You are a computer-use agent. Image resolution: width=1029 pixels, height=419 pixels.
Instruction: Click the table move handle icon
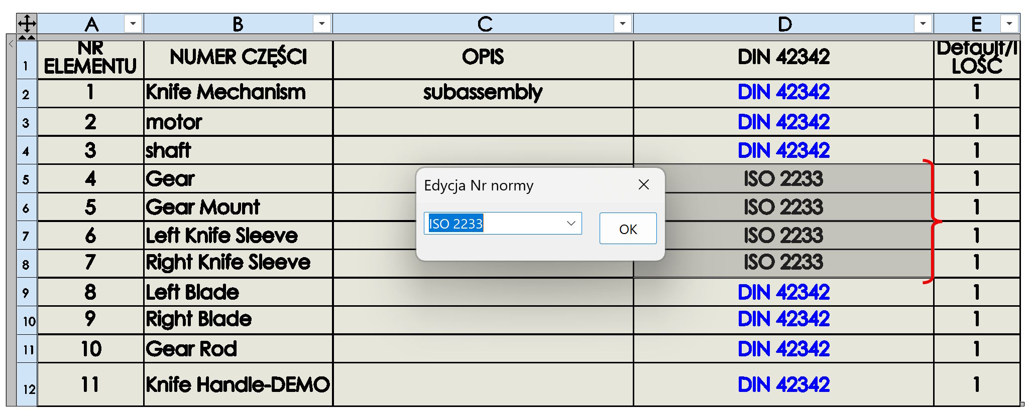click(x=27, y=24)
